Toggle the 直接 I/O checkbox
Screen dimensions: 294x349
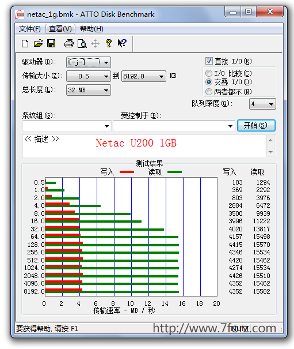(x=209, y=61)
